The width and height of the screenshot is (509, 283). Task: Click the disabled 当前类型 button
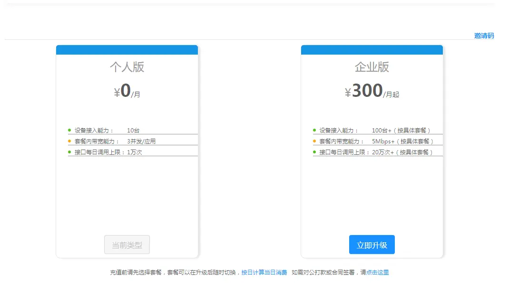(x=127, y=245)
